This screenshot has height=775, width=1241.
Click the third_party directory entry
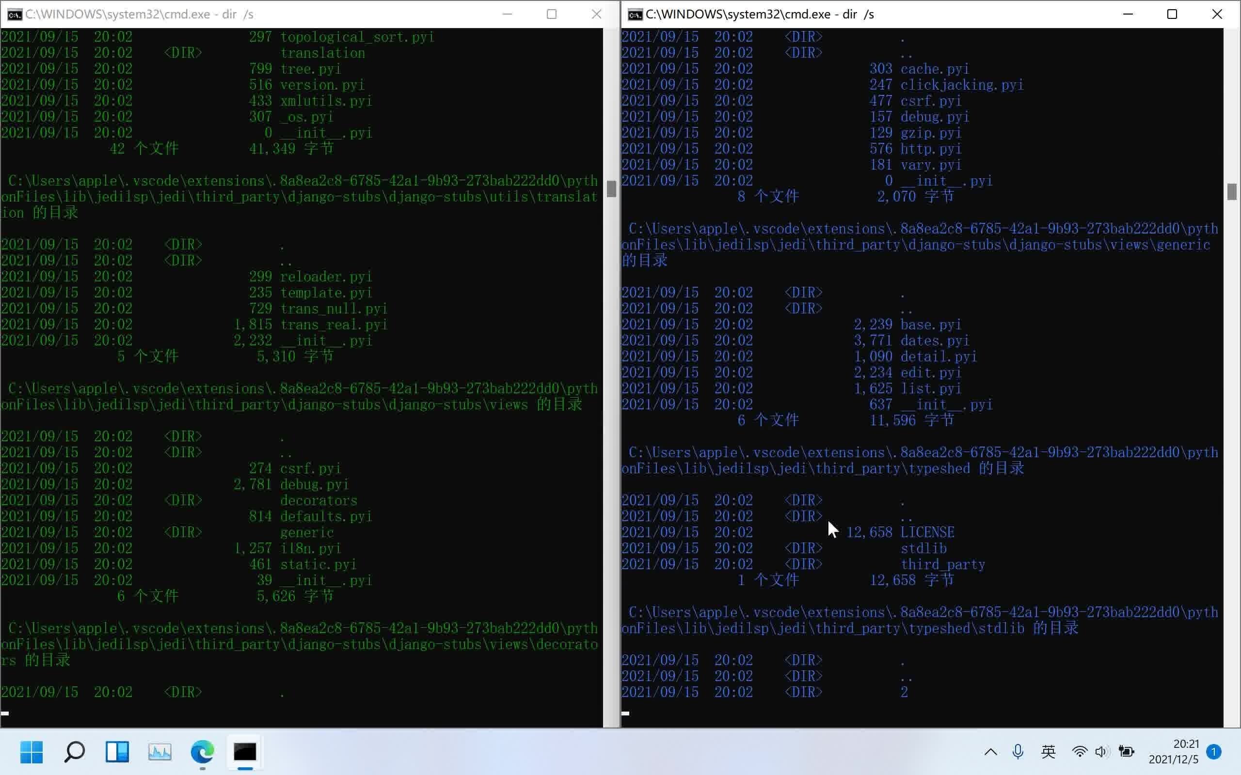point(942,564)
